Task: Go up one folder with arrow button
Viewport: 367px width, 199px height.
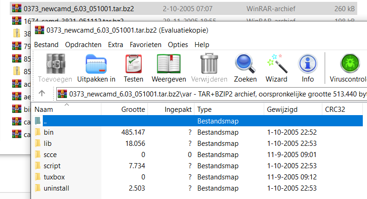Action: tap(42, 93)
